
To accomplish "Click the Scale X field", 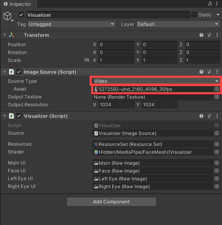I will (116, 60).
